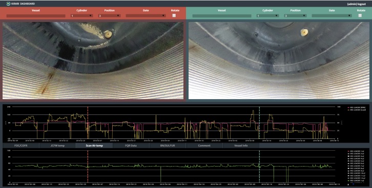Screen dimensions: 372x188
Task: Toggle 5cyl series in lower legend
Action: coord(356,161)
